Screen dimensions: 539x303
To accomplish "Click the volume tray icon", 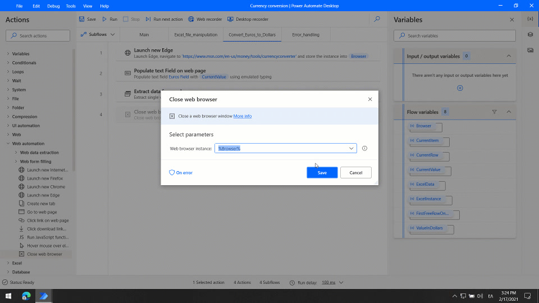I will point(480,296).
